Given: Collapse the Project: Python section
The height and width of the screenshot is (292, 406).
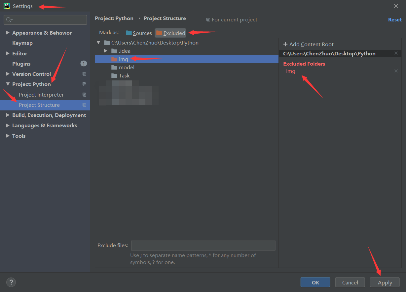Looking at the screenshot, I should 8,84.
